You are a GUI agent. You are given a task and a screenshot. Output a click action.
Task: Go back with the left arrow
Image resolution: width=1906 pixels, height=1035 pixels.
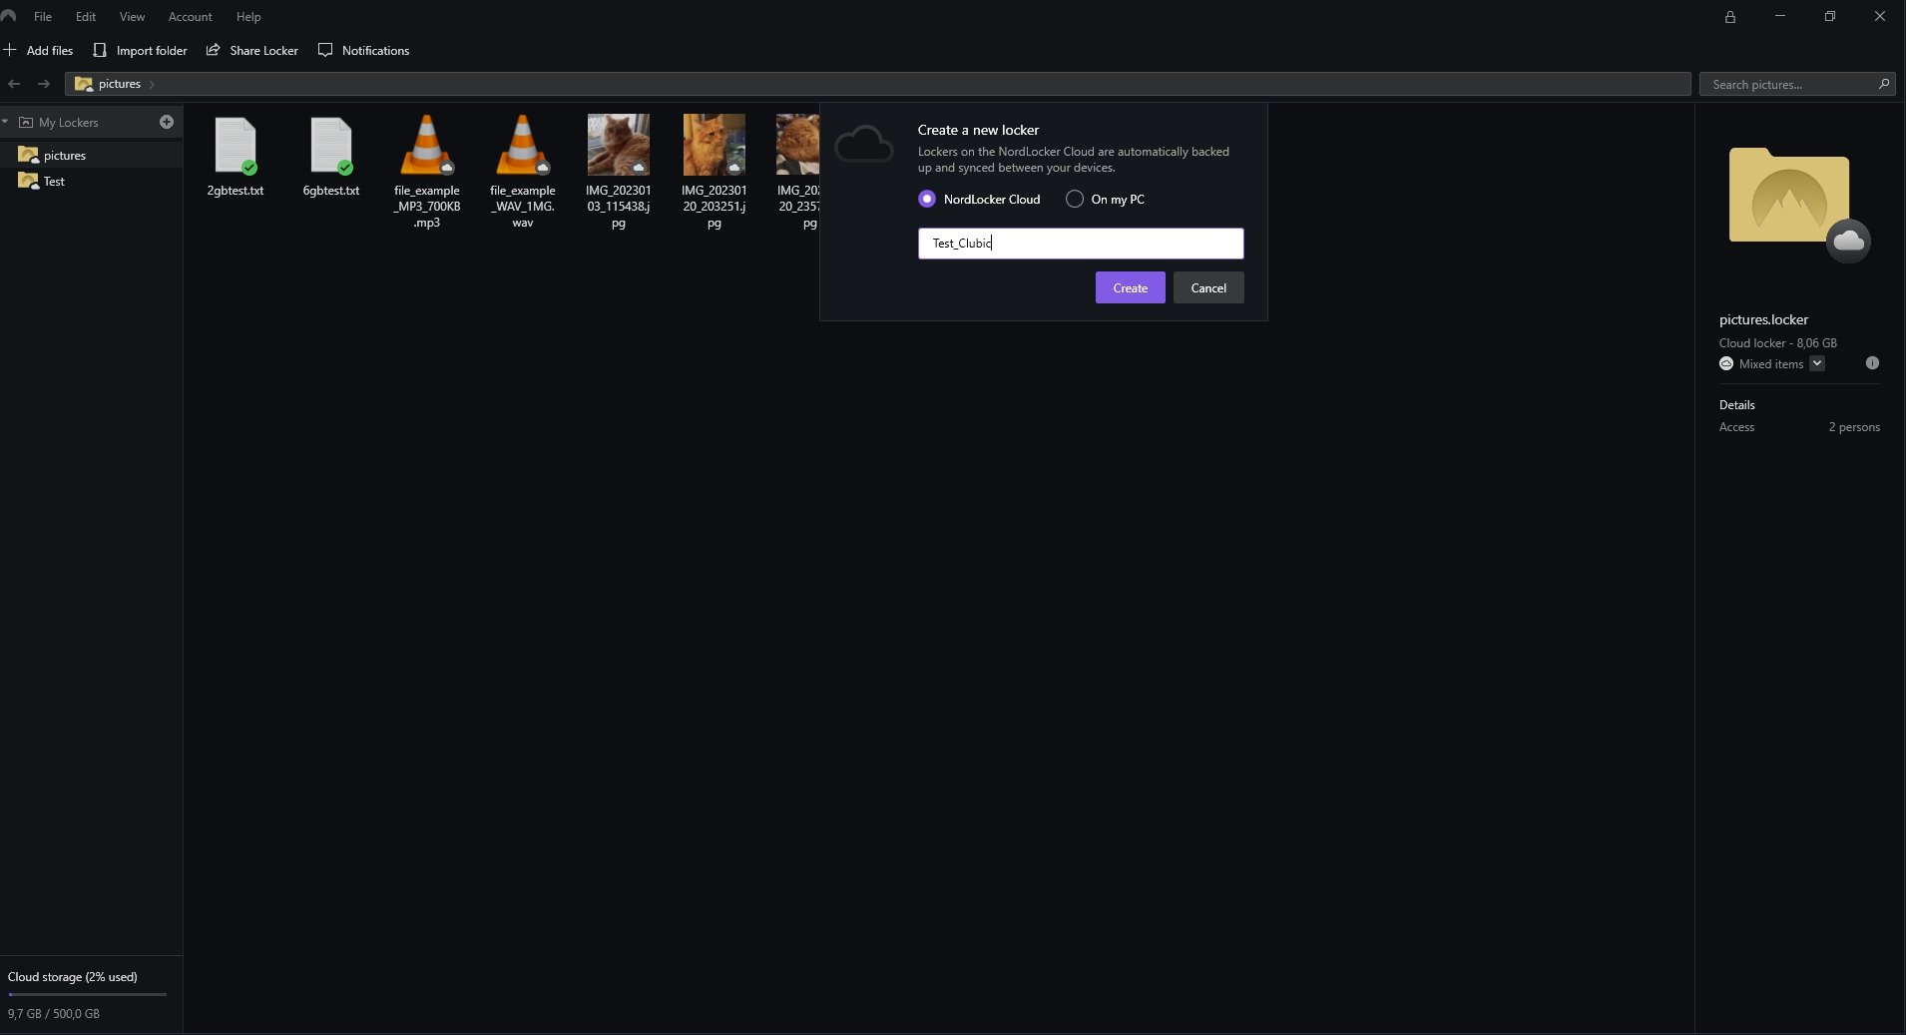[x=14, y=84]
